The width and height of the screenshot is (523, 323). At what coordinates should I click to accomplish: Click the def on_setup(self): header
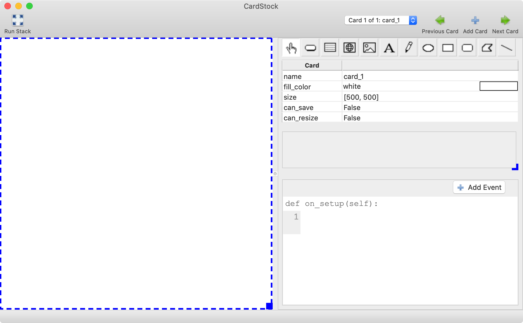point(332,204)
